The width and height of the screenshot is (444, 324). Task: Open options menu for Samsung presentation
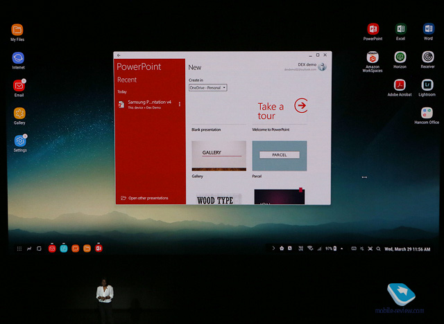click(180, 105)
